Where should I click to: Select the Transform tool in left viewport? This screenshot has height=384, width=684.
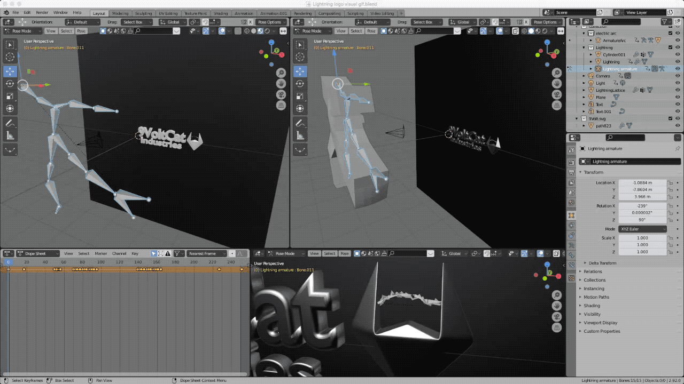pyautogui.click(x=10, y=109)
